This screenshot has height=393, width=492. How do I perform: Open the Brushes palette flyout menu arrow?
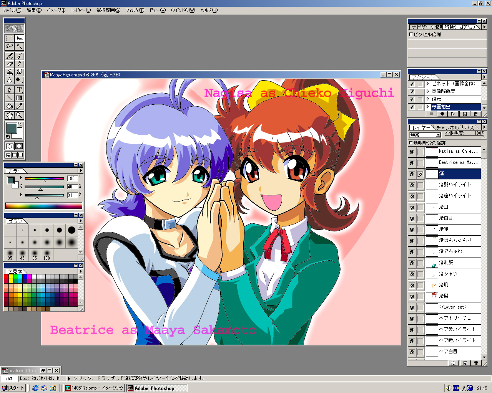tap(81, 221)
